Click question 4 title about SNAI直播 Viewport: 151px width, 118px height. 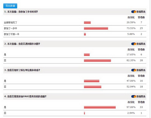(25, 97)
